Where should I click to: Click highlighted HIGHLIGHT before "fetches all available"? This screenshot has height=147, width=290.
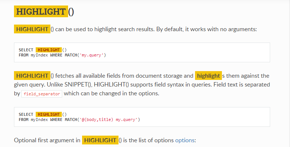[x=32, y=76]
